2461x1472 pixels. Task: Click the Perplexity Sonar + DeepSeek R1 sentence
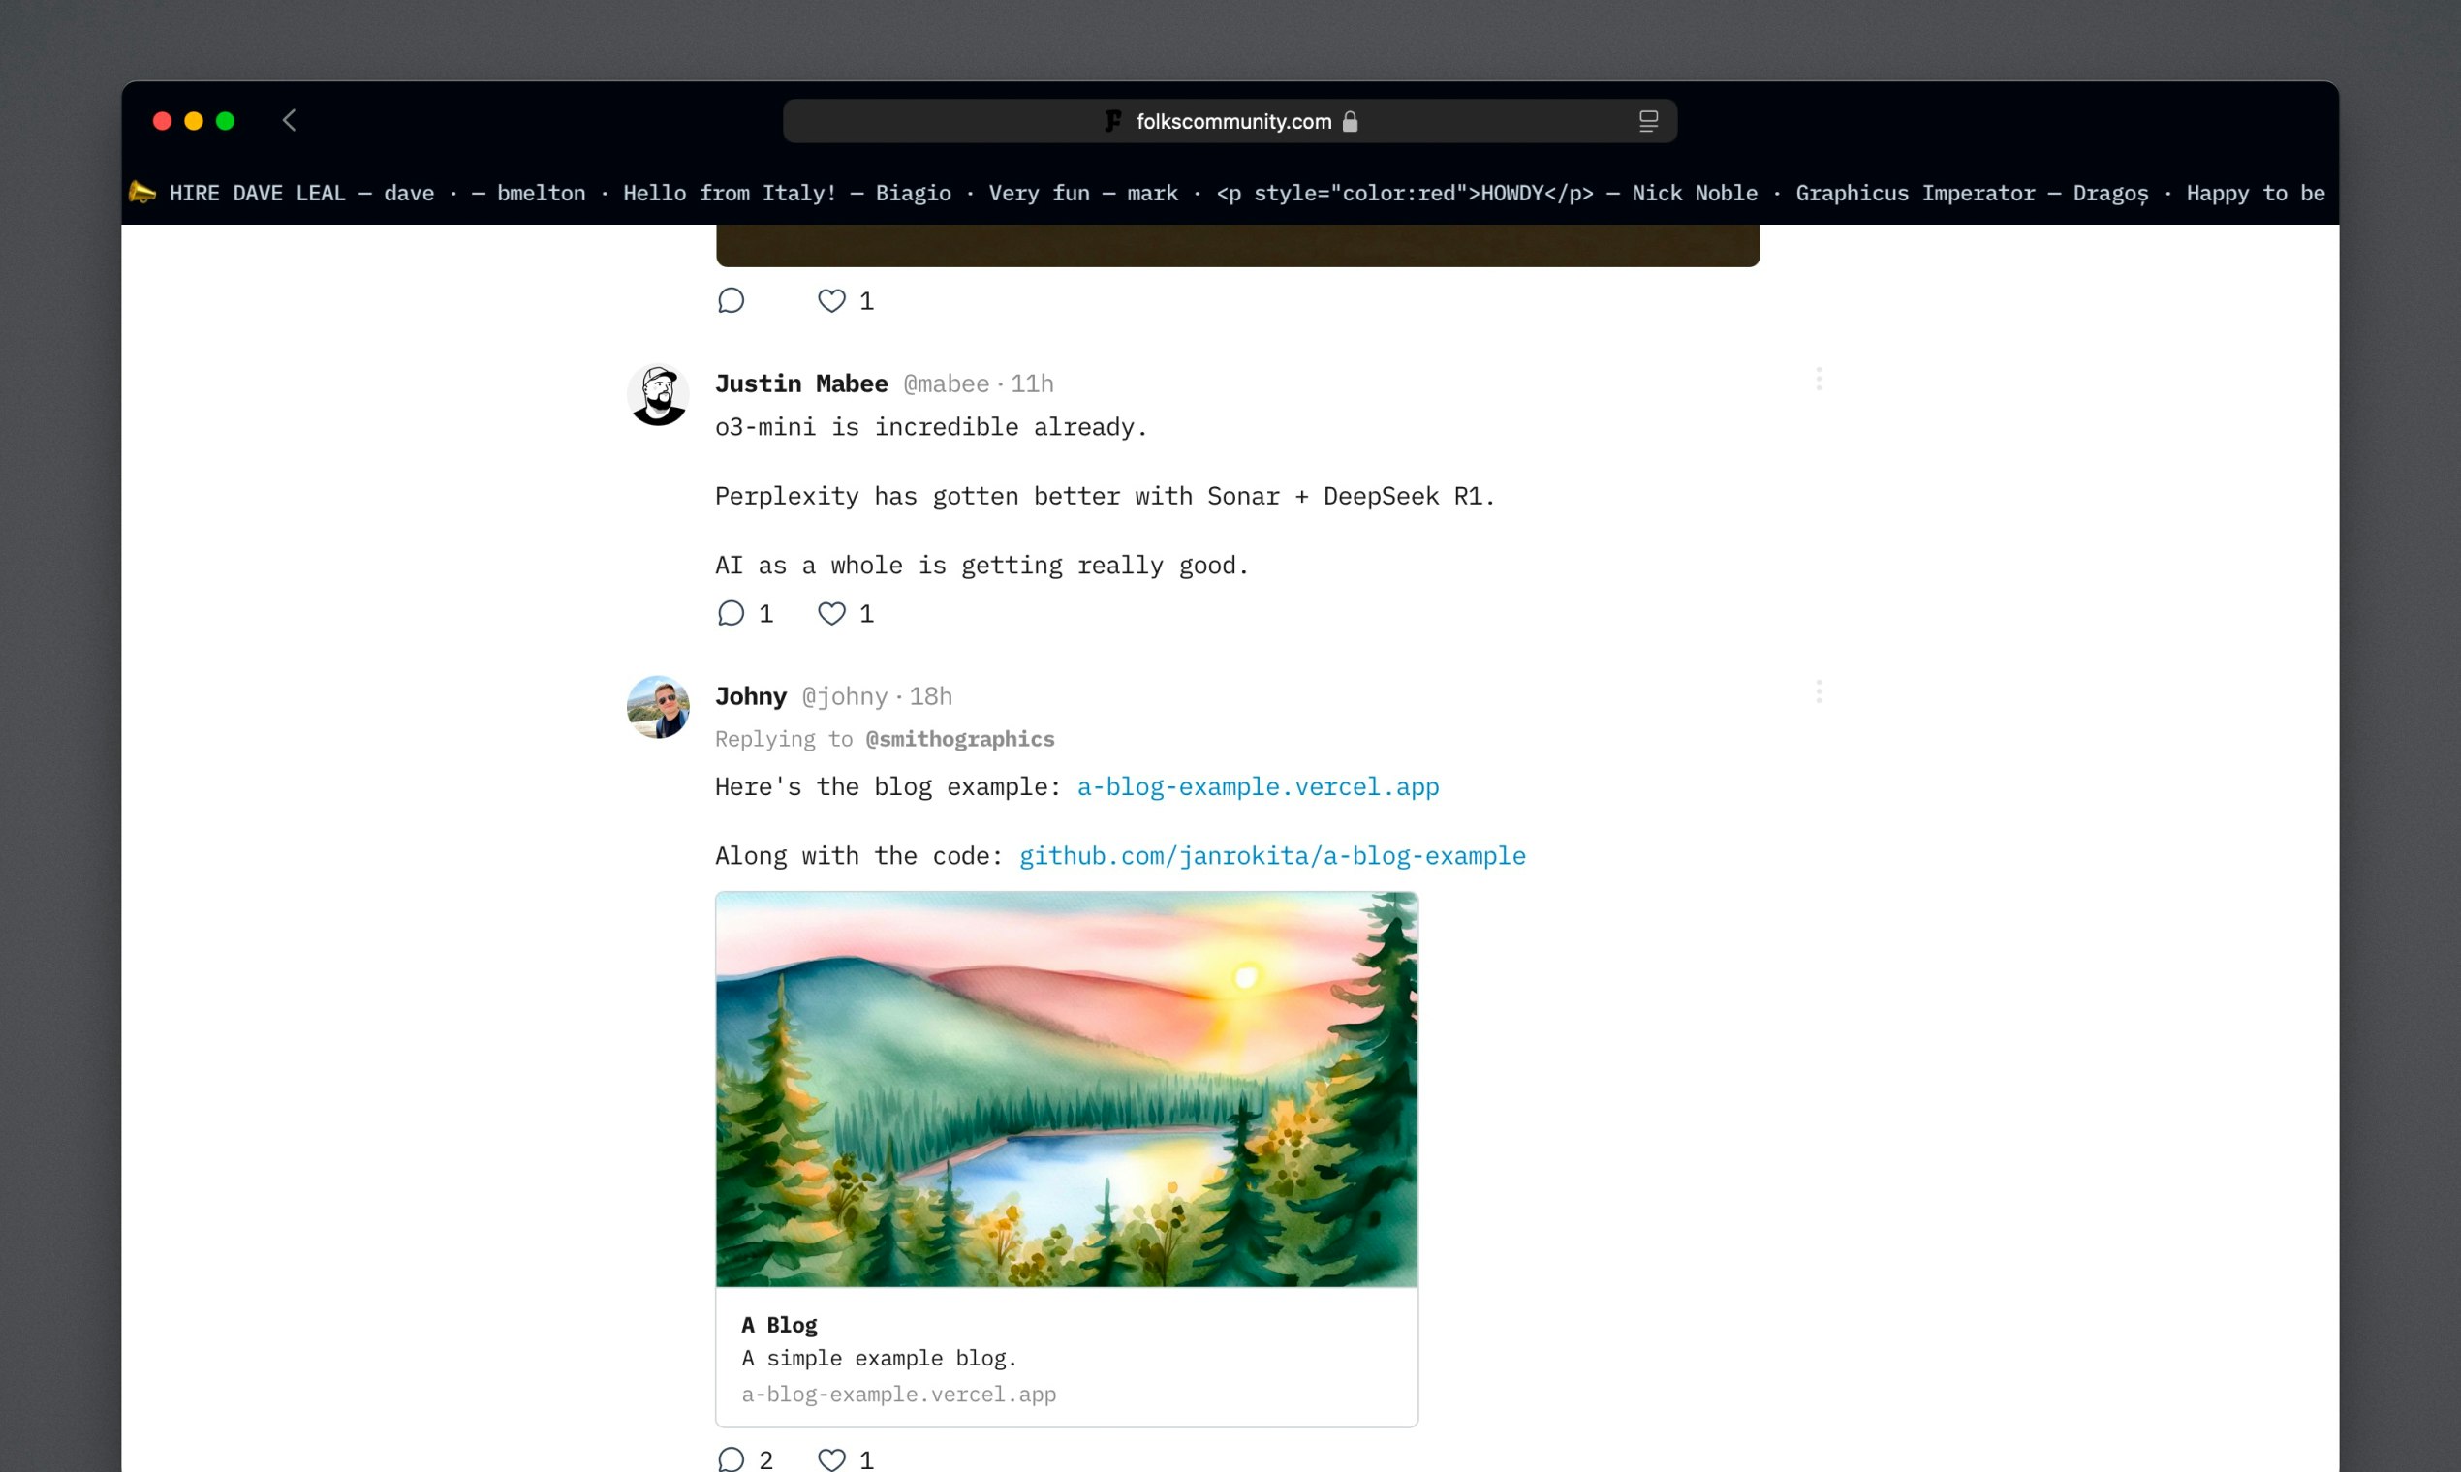[1106, 496]
